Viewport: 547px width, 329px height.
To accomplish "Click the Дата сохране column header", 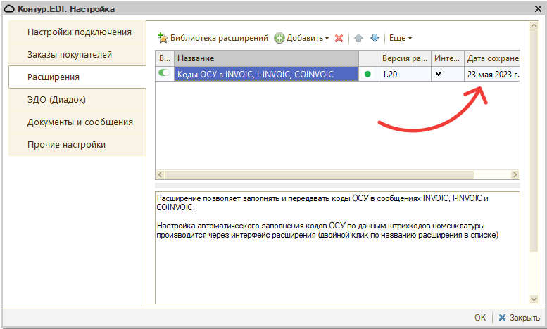I will click(492, 58).
